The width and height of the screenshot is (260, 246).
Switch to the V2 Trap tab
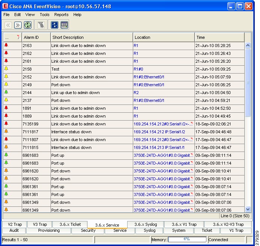click(x=15, y=224)
